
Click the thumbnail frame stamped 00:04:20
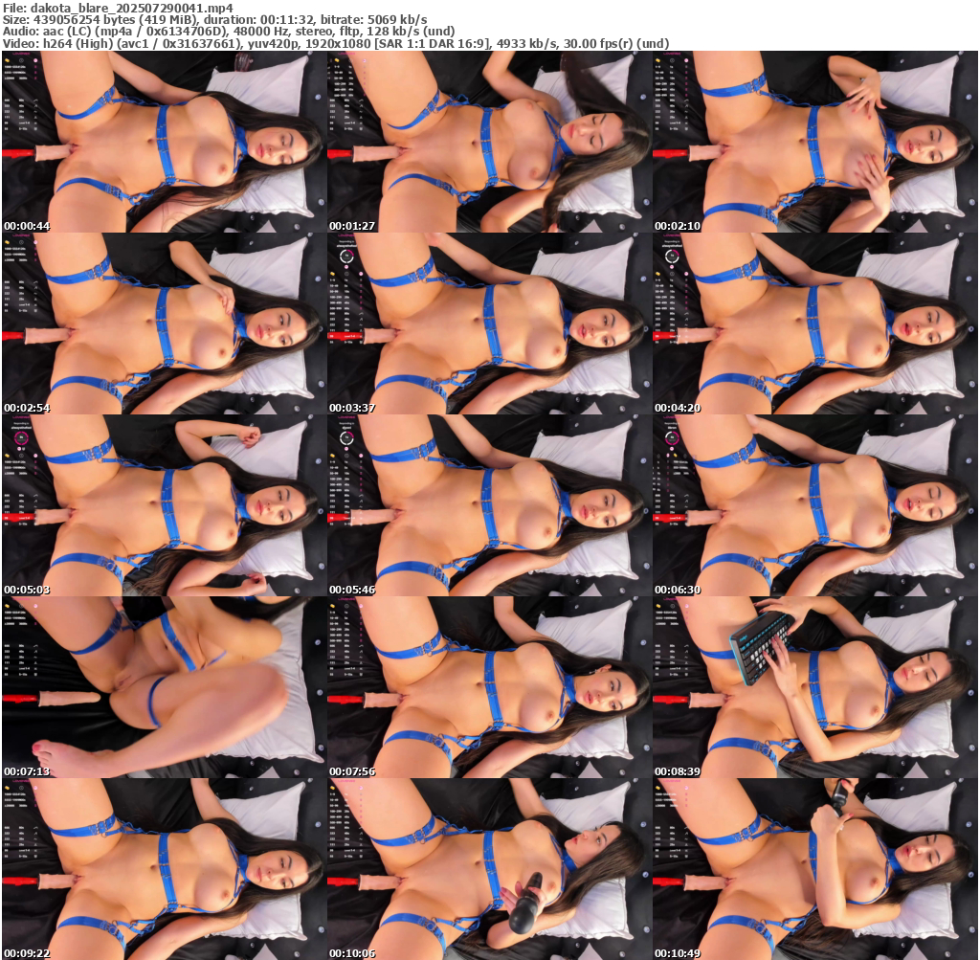814,324
